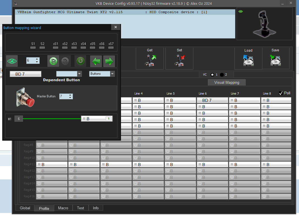This screenshot has height=216, width=299.
Task: Click the joystick device image
Action: [x=264, y=24]
